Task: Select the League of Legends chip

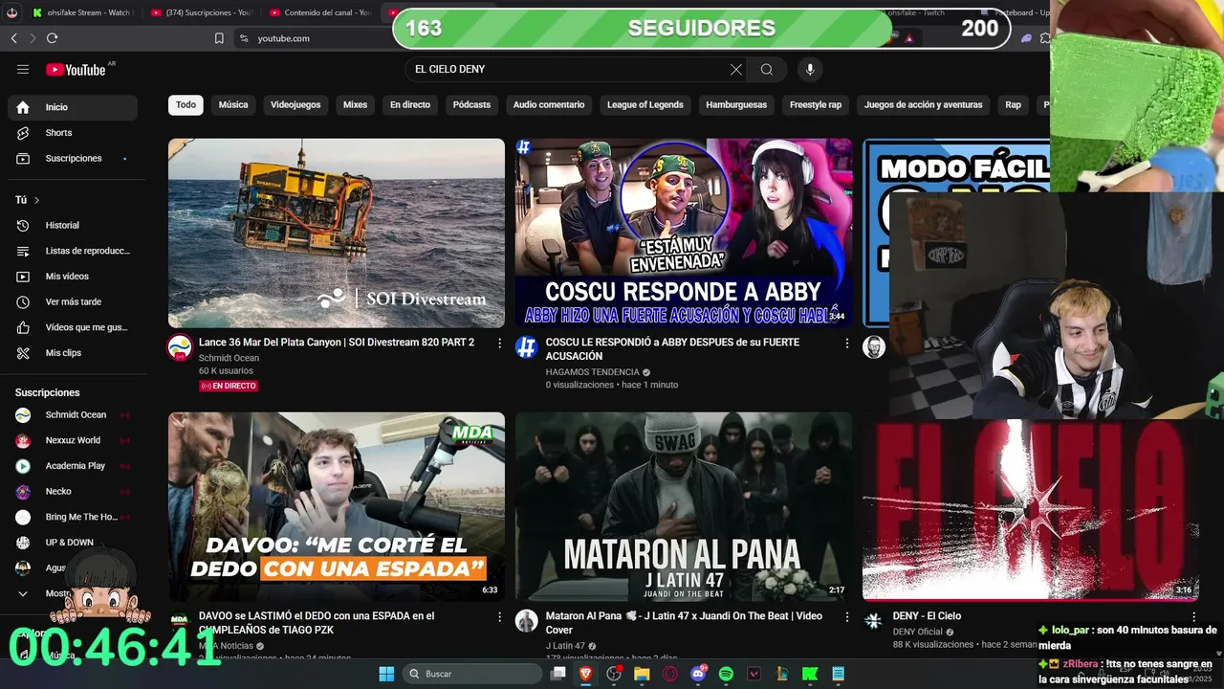Action: pos(645,104)
